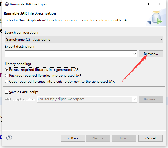Click Browse for export destination
The image size is (168, 148).
point(151,54)
